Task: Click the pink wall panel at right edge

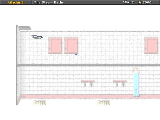Action: 151,45
